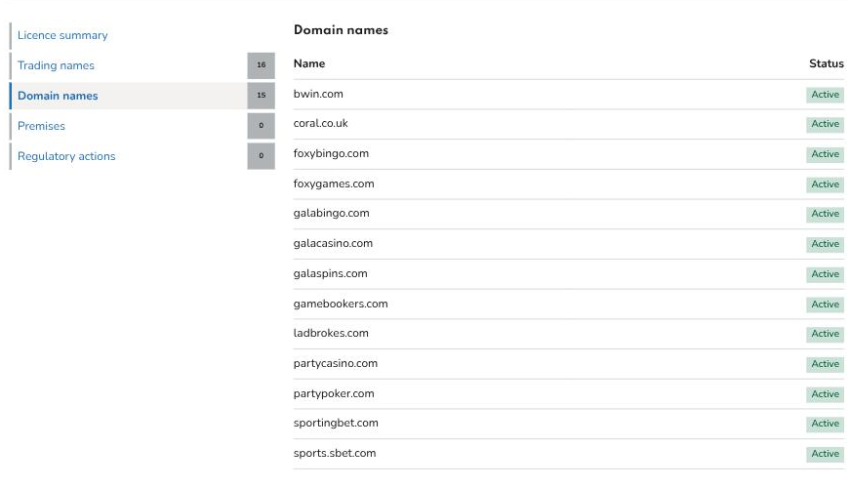This screenshot has width=849, height=488.
Task: Select the galacasino.com domain name
Action: tap(333, 244)
